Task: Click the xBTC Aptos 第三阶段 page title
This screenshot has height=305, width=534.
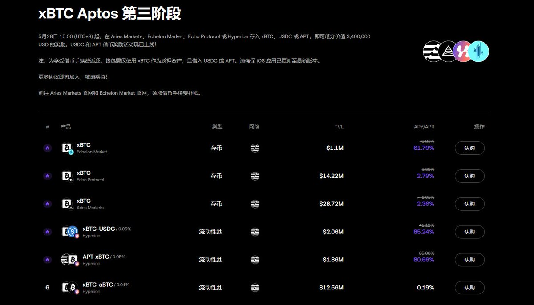Action: pos(109,14)
